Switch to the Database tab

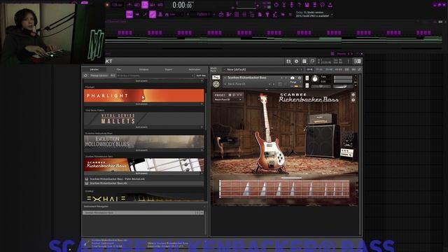[143, 69]
